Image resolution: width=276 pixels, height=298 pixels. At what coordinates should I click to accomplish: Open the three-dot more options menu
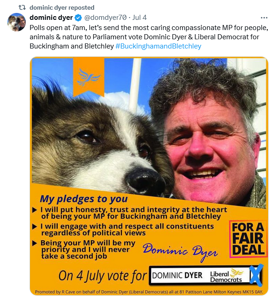click(x=264, y=18)
